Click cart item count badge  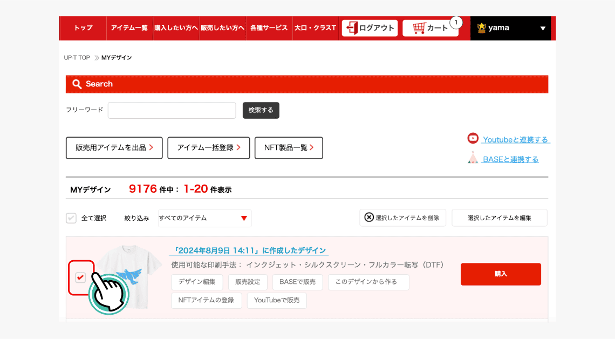pyautogui.click(x=456, y=23)
